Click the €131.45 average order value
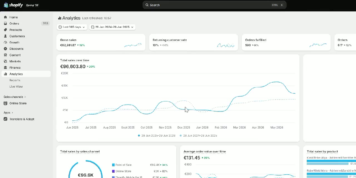This screenshot has width=356, height=178. tap(192, 158)
